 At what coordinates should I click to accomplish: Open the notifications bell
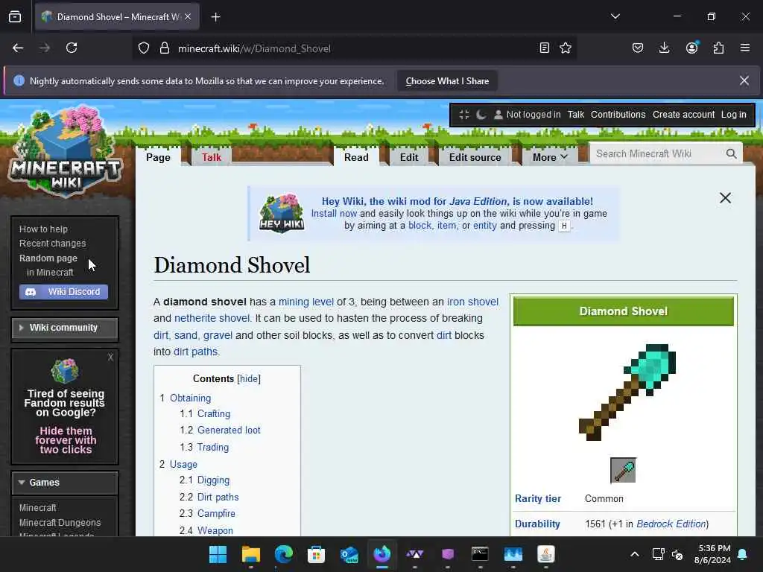743,554
